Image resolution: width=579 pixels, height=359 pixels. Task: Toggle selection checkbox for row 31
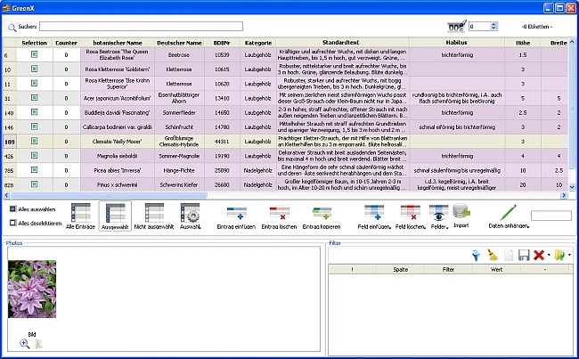coord(35,98)
